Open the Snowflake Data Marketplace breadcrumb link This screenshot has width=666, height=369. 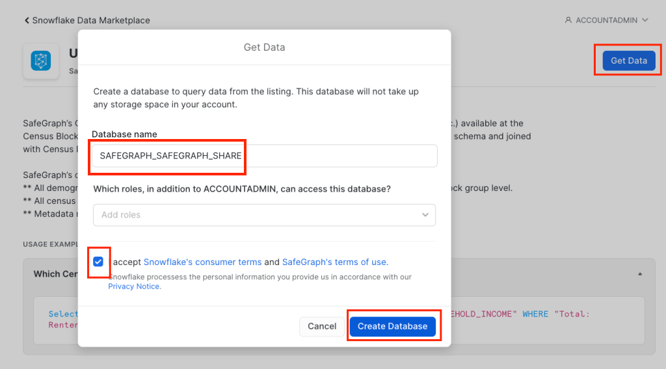tap(91, 21)
